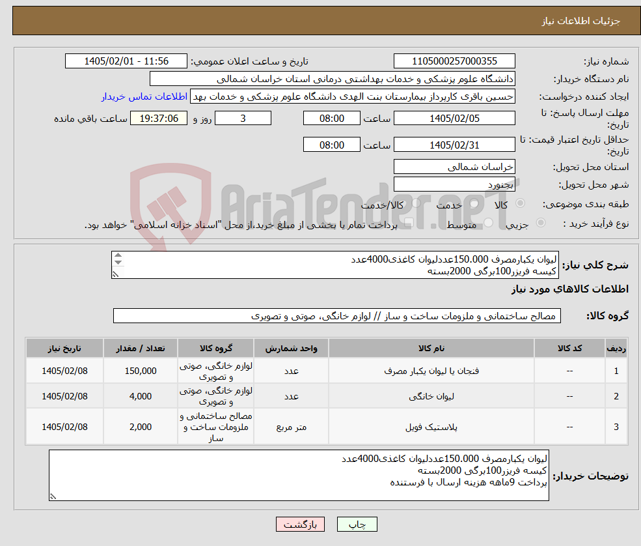Click response deadline hour field 08:00
The image size is (641, 546).
click(x=331, y=119)
